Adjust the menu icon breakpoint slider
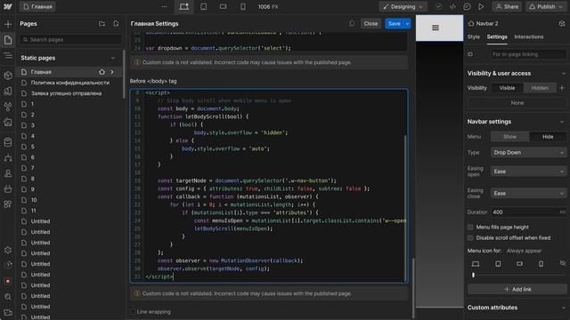The width and height of the screenshot is (570, 320). coord(473,276)
